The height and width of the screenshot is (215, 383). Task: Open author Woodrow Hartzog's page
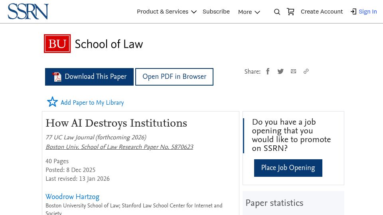(72, 197)
